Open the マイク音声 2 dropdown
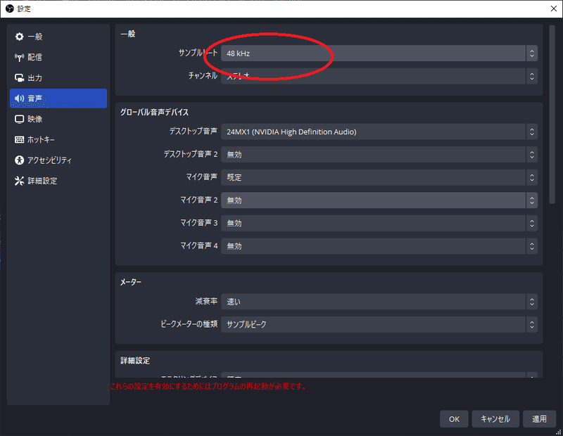The height and width of the screenshot is (436, 563). pyautogui.click(x=379, y=200)
